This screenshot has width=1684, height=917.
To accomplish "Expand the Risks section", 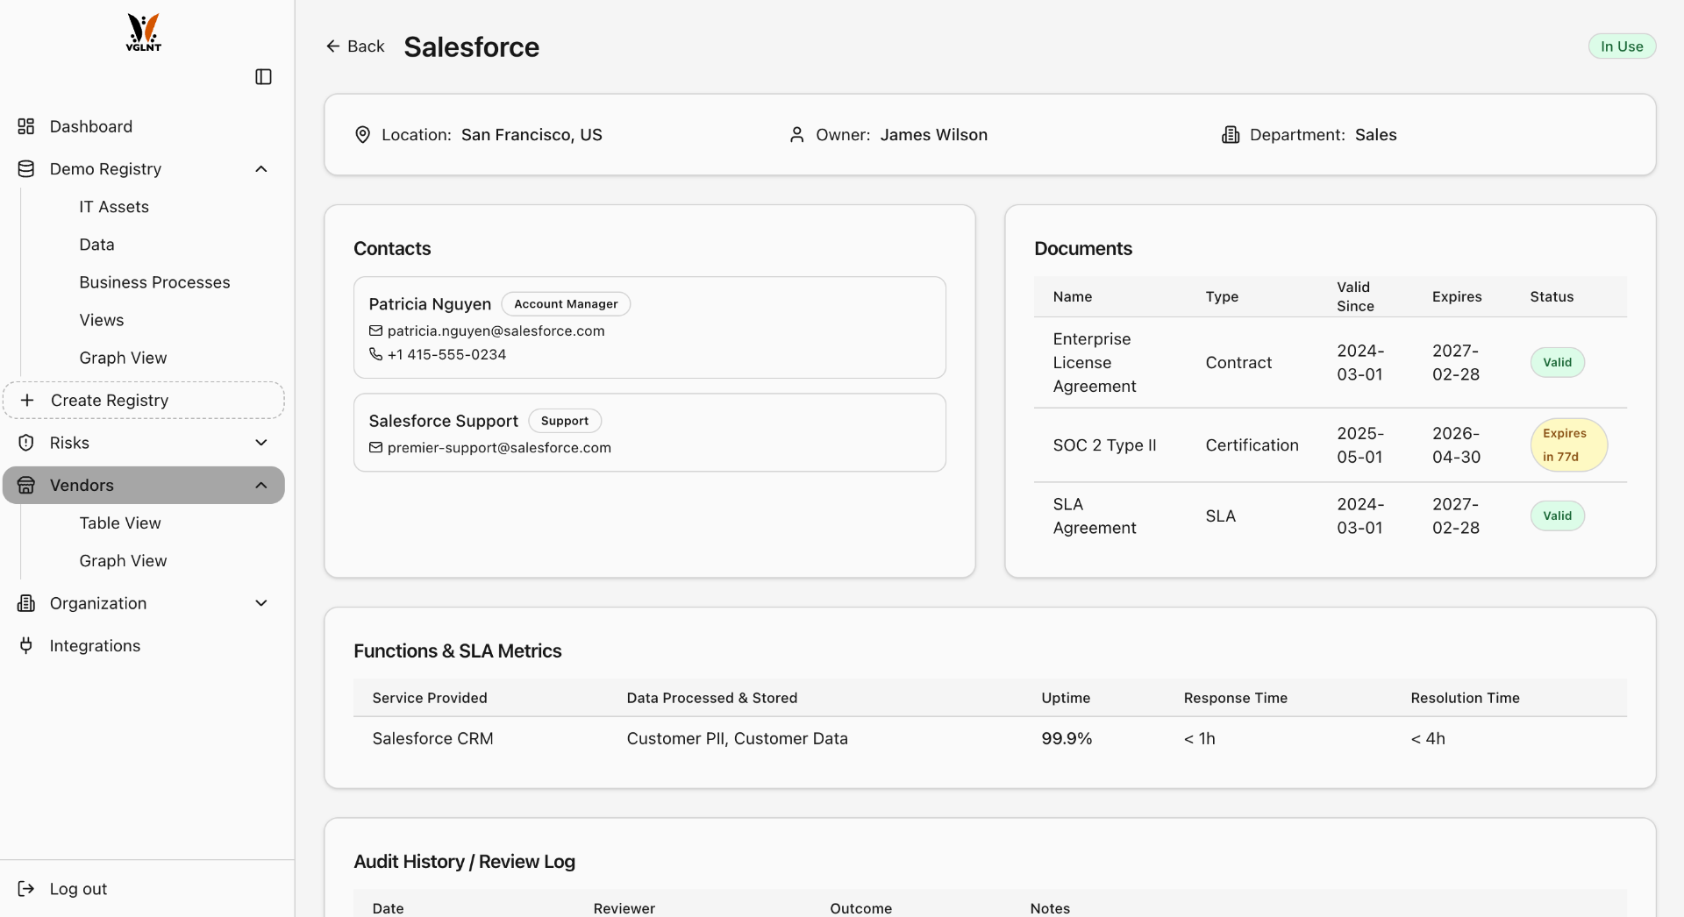I will tap(260, 443).
